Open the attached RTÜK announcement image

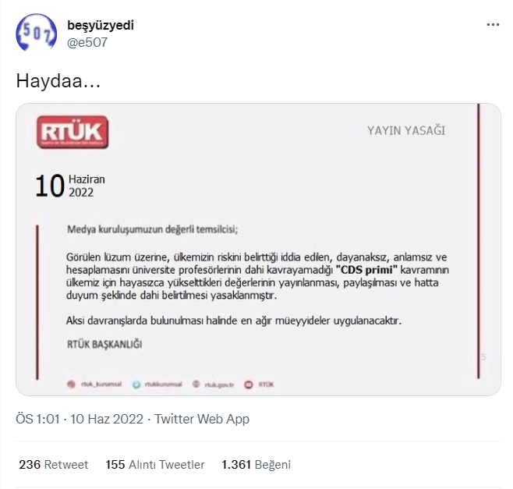tap(258, 250)
